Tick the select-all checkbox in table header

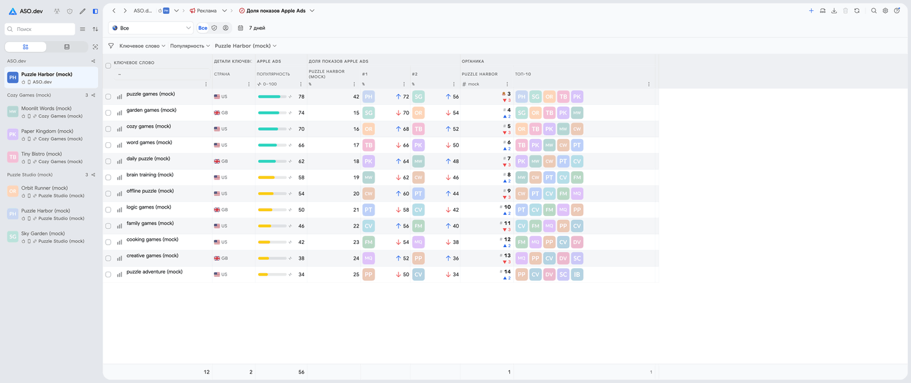[x=108, y=66]
